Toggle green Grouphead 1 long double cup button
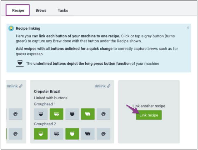 (88, 114)
